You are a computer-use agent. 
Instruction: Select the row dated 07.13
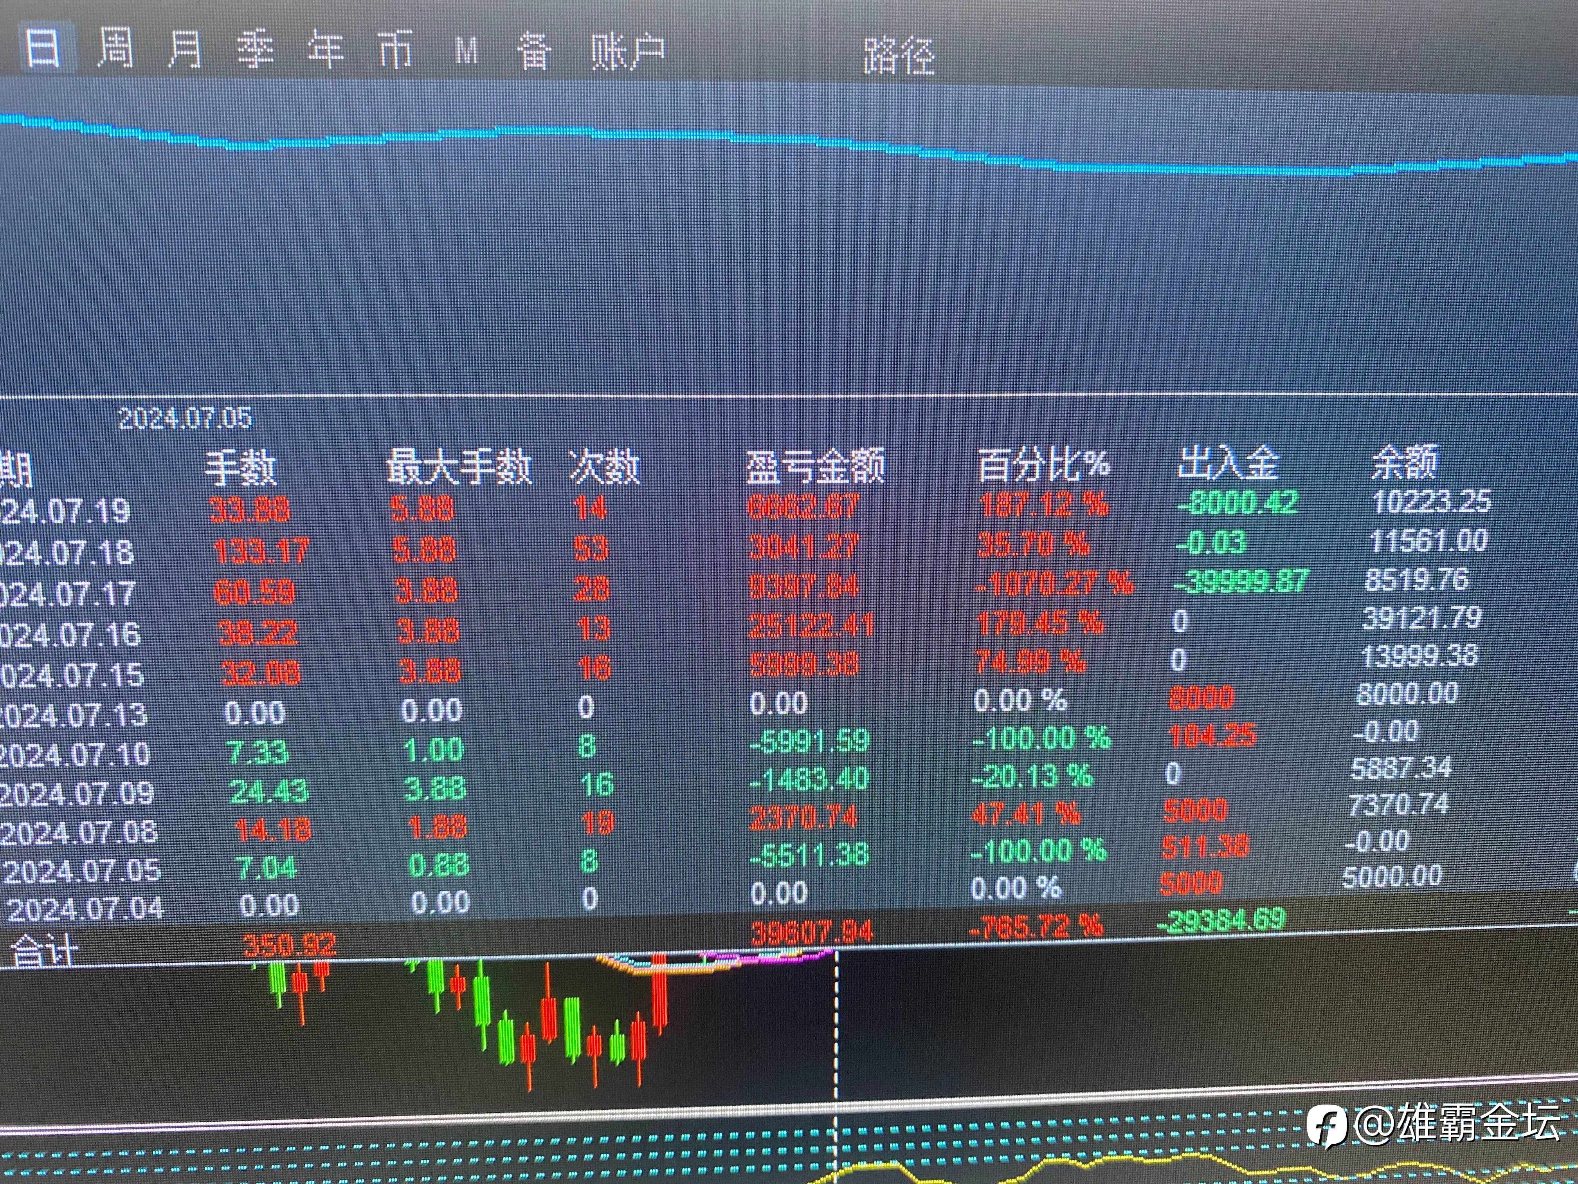pos(729,705)
